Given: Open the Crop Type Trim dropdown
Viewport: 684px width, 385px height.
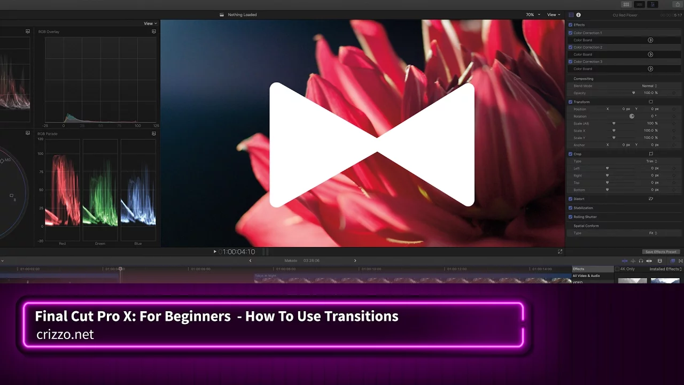Looking at the screenshot, I should pos(651,161).
